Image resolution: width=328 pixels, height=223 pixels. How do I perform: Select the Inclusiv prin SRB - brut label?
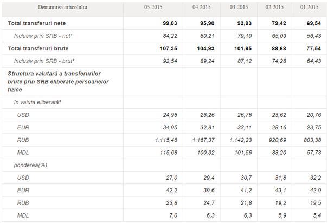(x=44, y=61)
